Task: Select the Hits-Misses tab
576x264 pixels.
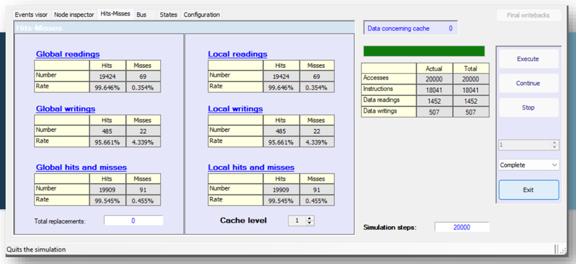Action: click(115, 14)
